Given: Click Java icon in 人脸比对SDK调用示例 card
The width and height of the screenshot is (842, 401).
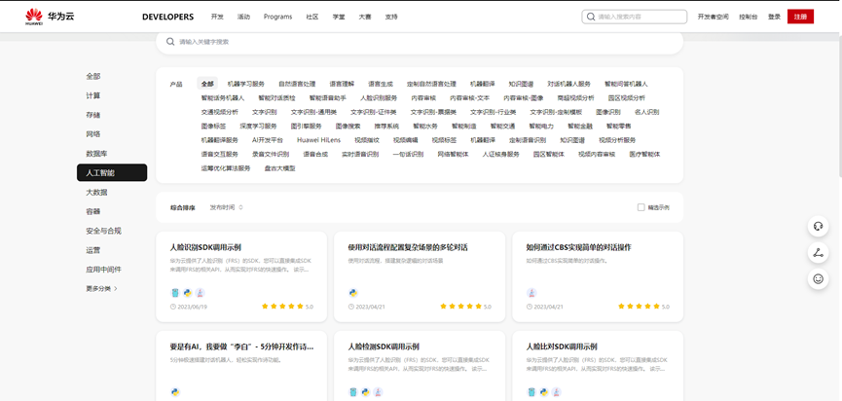Looking at the screenshot, I should [557, 392].
